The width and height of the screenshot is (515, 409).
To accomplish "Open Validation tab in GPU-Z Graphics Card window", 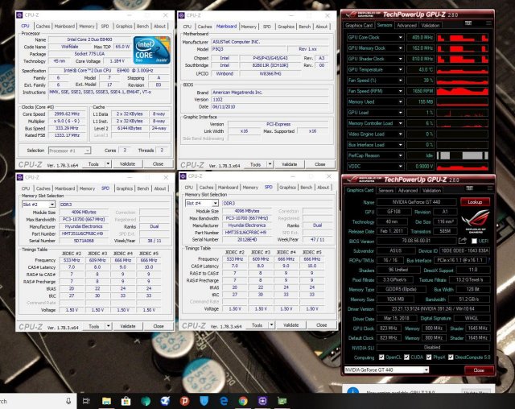I will pyautogui.click(x=431, y=191).
